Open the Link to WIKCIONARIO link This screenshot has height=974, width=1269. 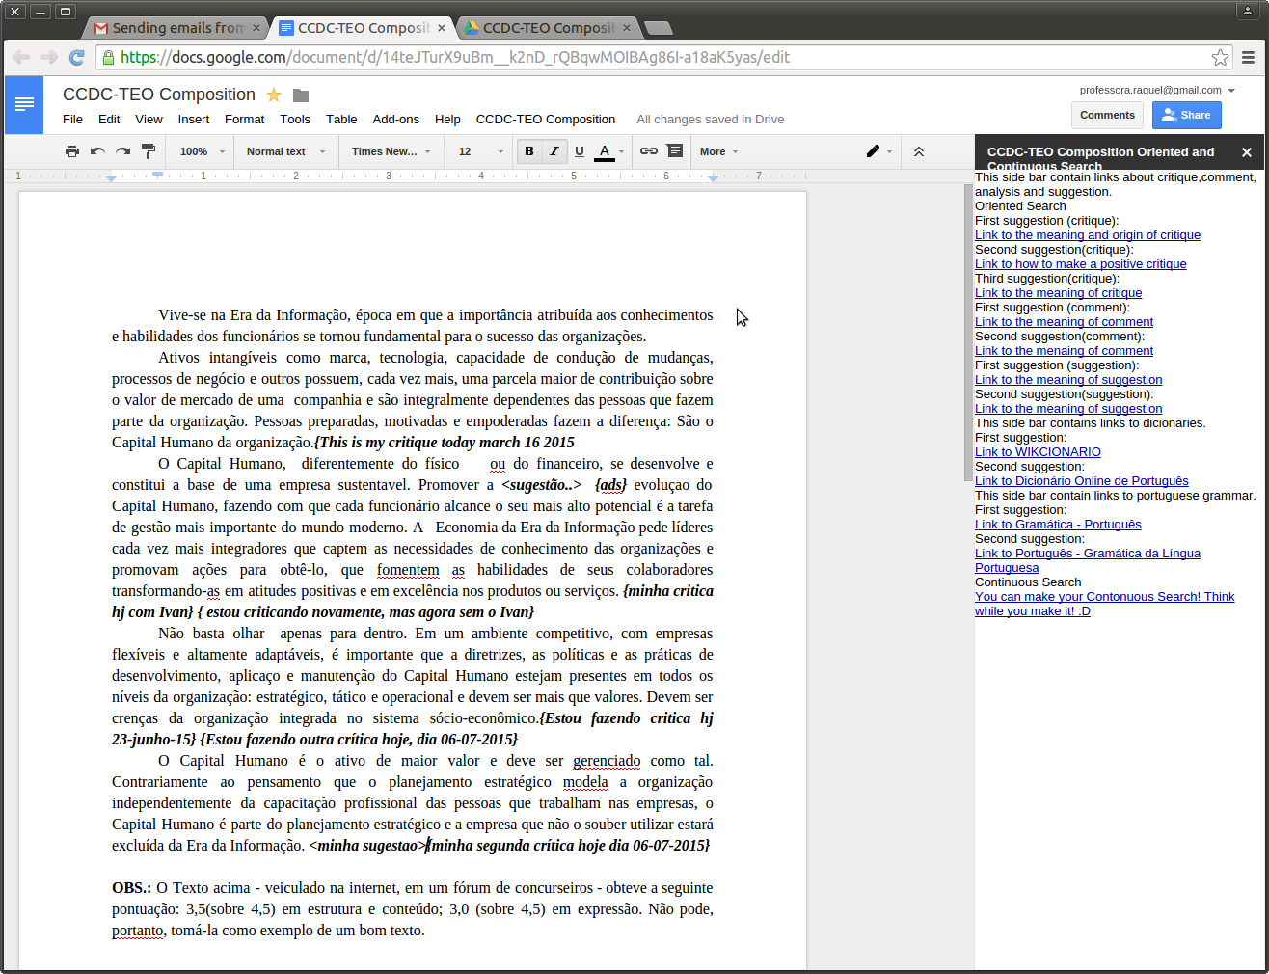(1037, 451)
